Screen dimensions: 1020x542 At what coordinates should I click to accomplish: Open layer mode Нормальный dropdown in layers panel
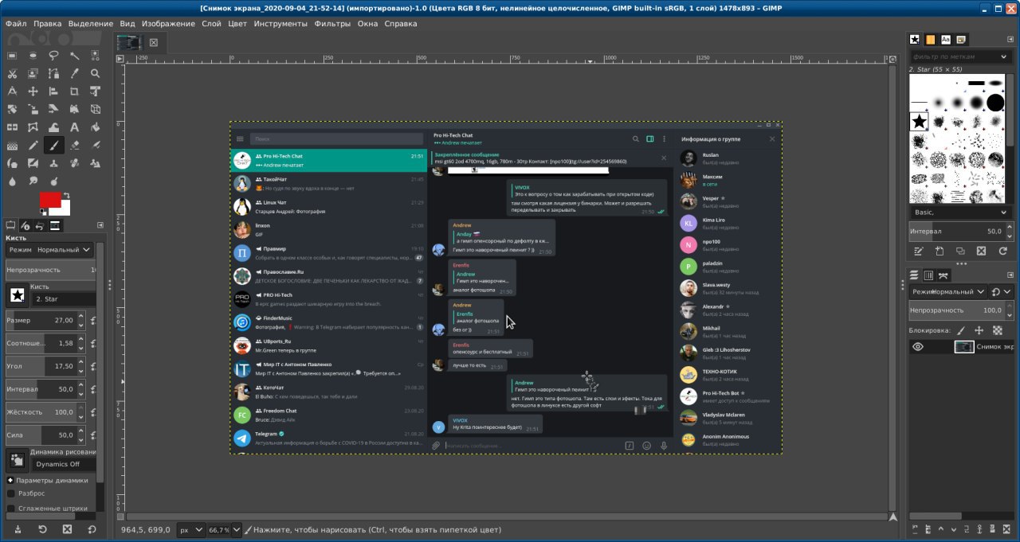(948, 292)
